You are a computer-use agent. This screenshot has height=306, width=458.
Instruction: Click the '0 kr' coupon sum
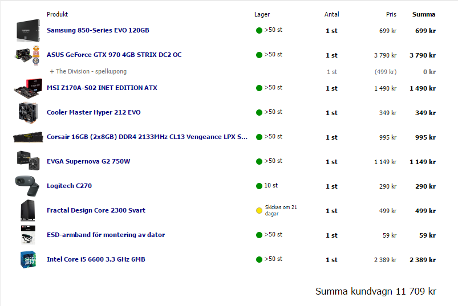429,72
